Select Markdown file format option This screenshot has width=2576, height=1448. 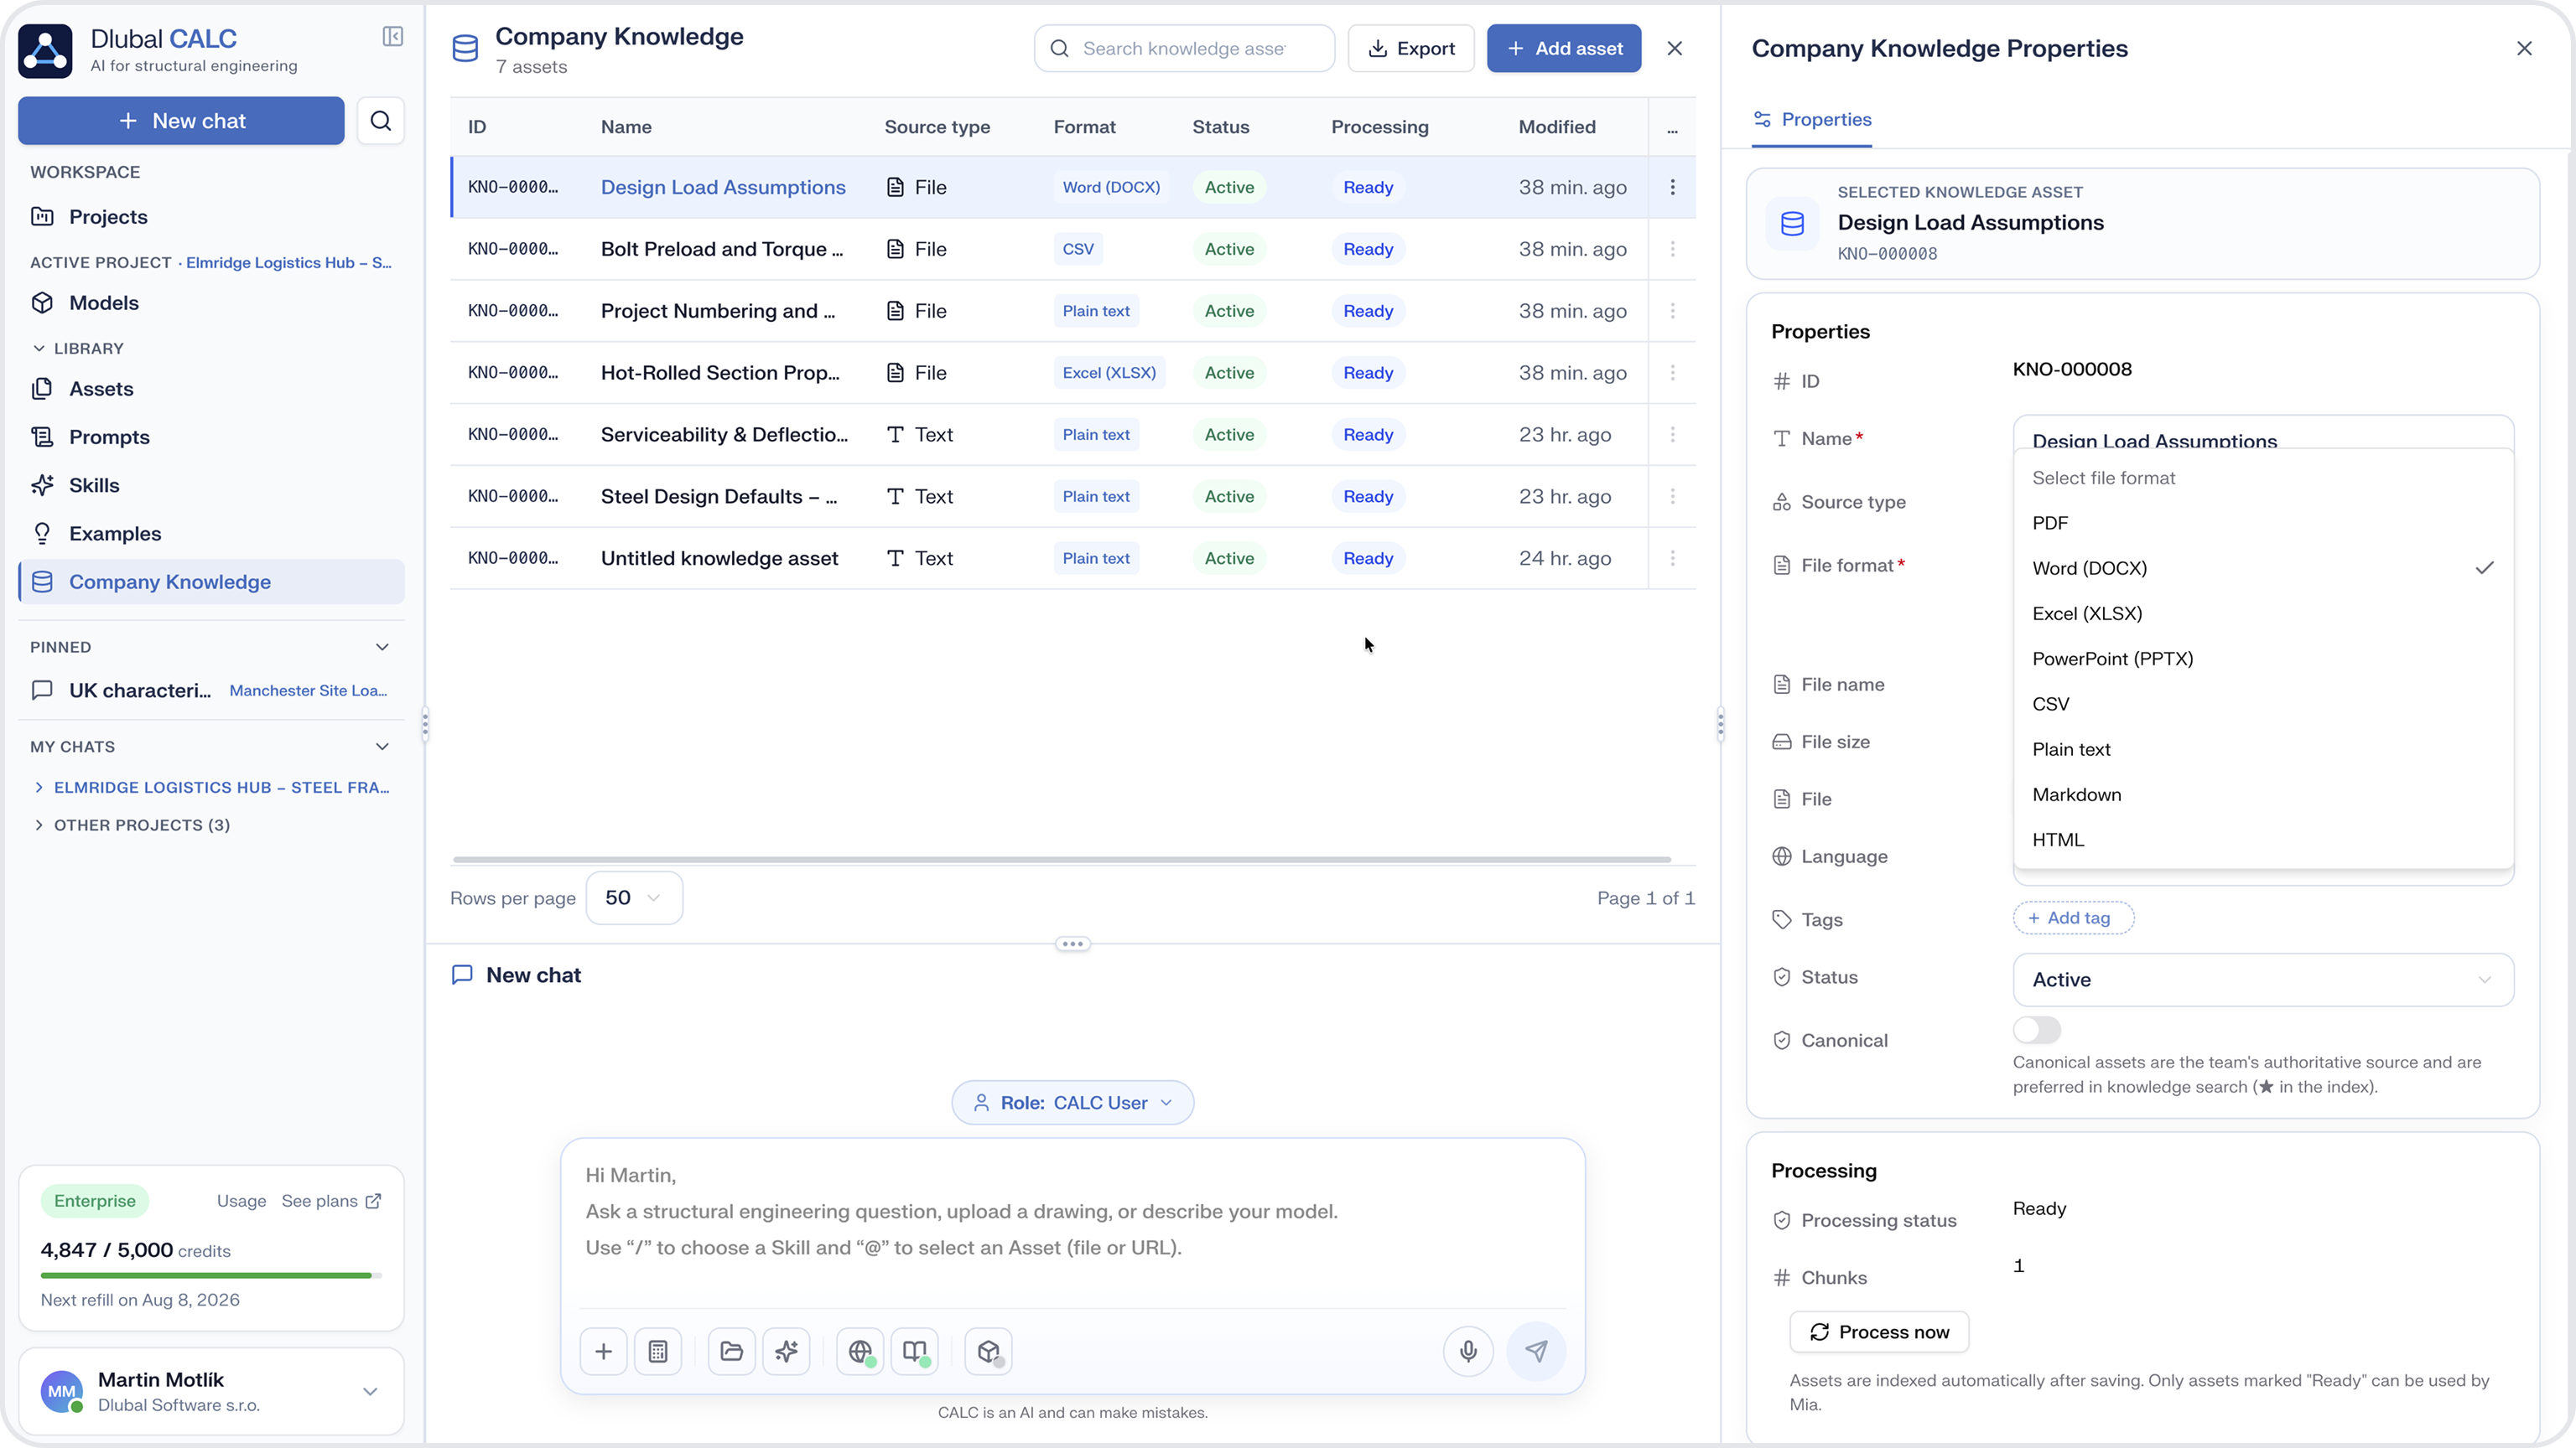tap(2263, 794)
